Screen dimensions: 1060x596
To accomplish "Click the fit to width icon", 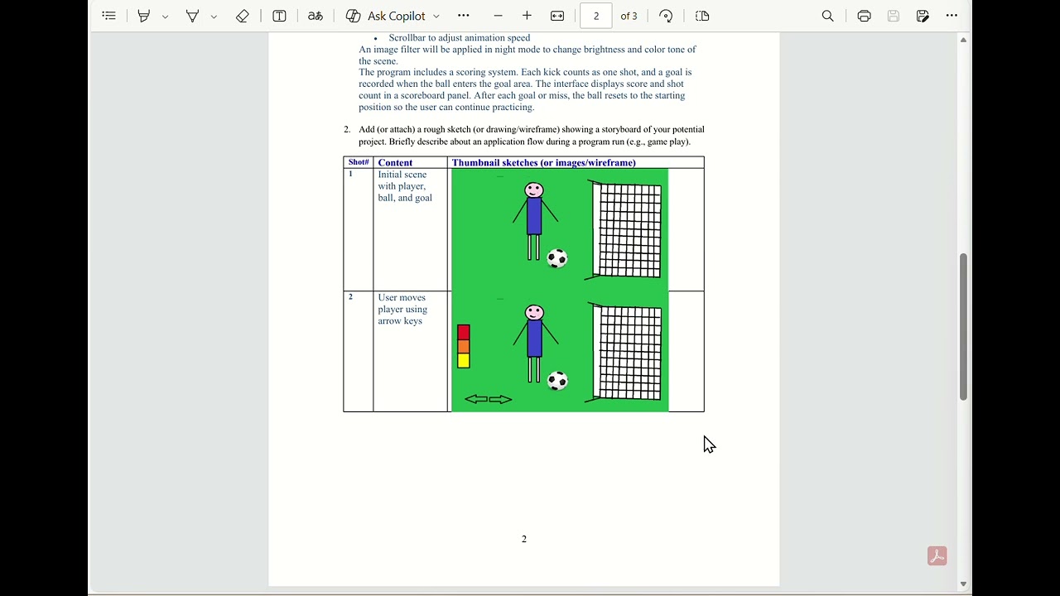I will (557, 16).
